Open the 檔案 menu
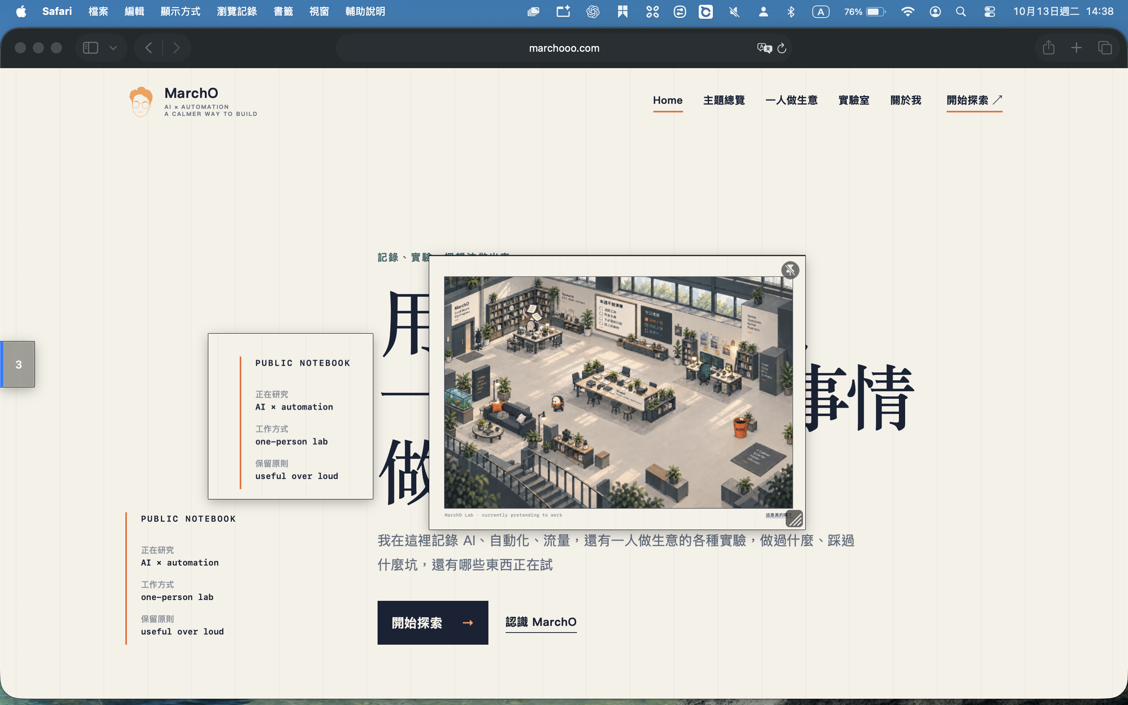1128x705 pixels. tap(98, 11)
